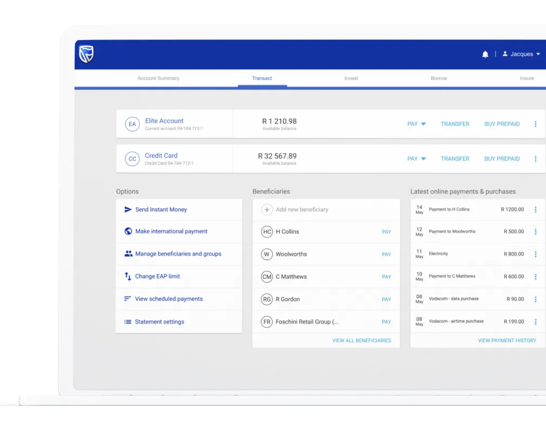Click the EA Elite Account avatar icon
Image resolution: width=546 pixels, height=431 pixels.
132,124
